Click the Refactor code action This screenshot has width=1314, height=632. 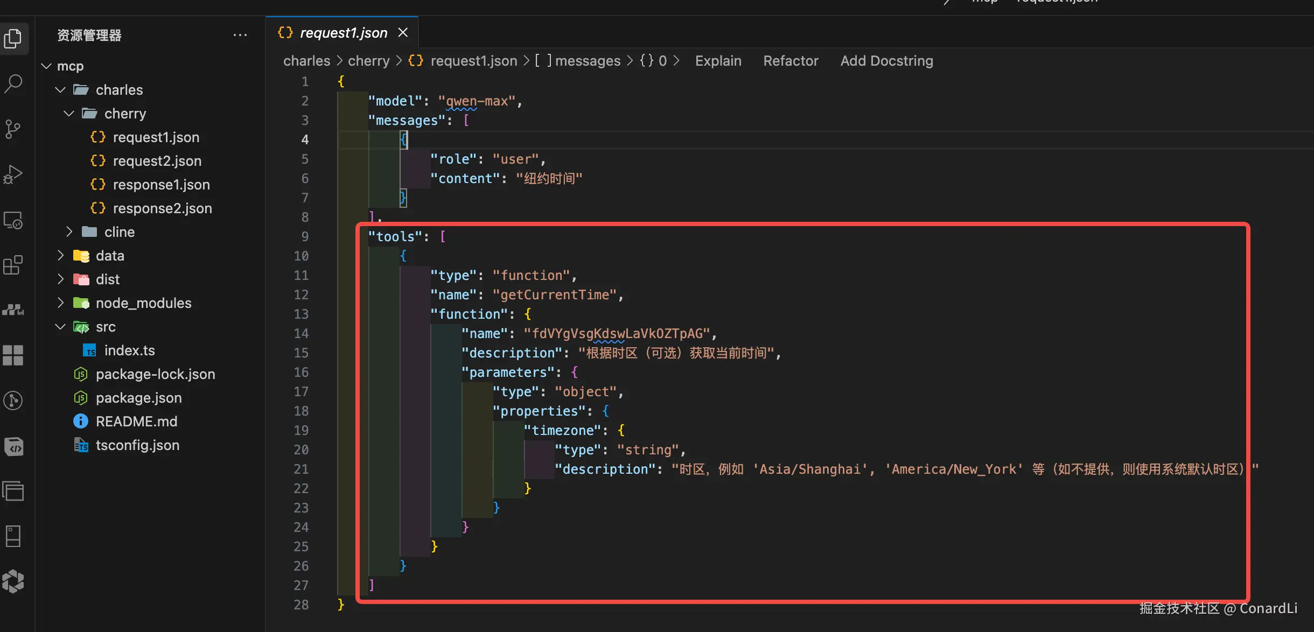click(x=791, y=61)
